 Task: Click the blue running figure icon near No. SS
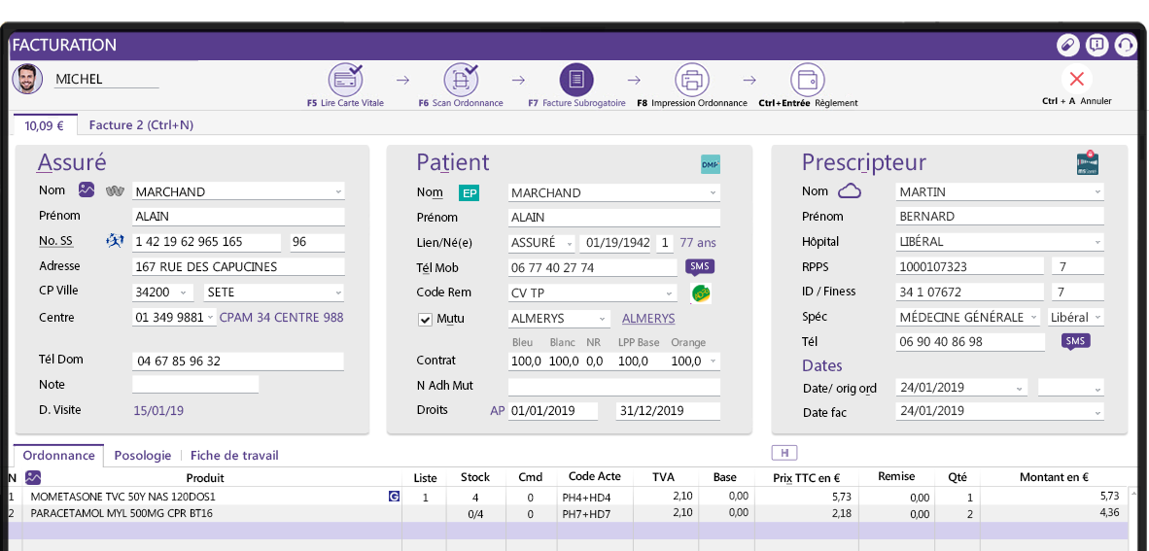115,240
